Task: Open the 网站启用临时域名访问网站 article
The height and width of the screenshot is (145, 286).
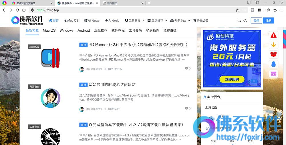Action: point(112,85)
